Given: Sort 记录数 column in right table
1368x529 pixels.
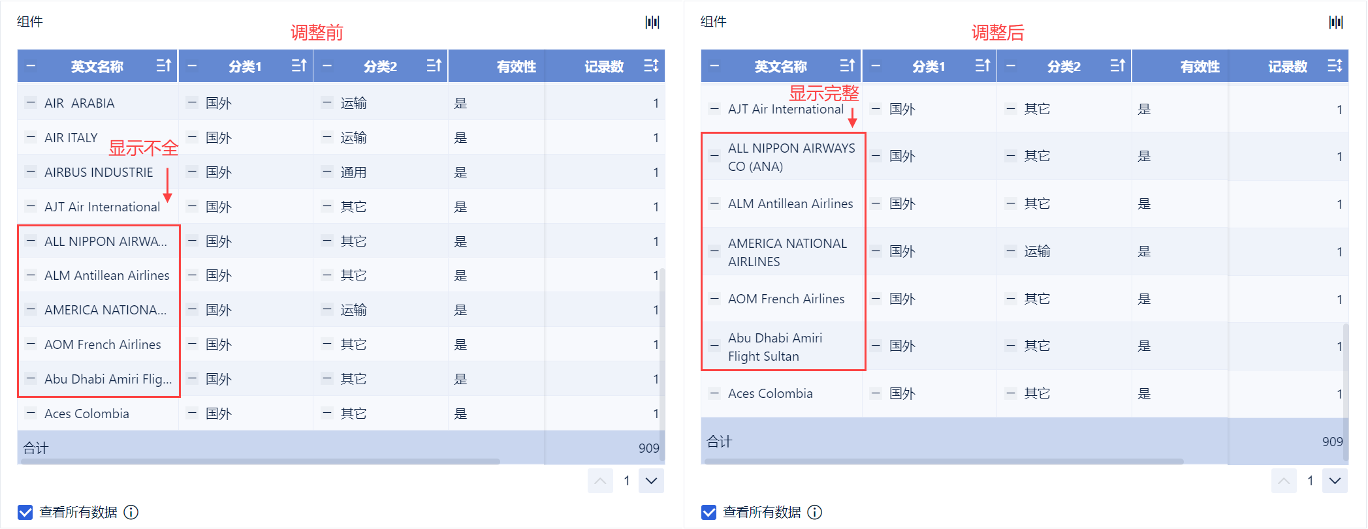Looking at the screenshot, I should click(1335, 66).
